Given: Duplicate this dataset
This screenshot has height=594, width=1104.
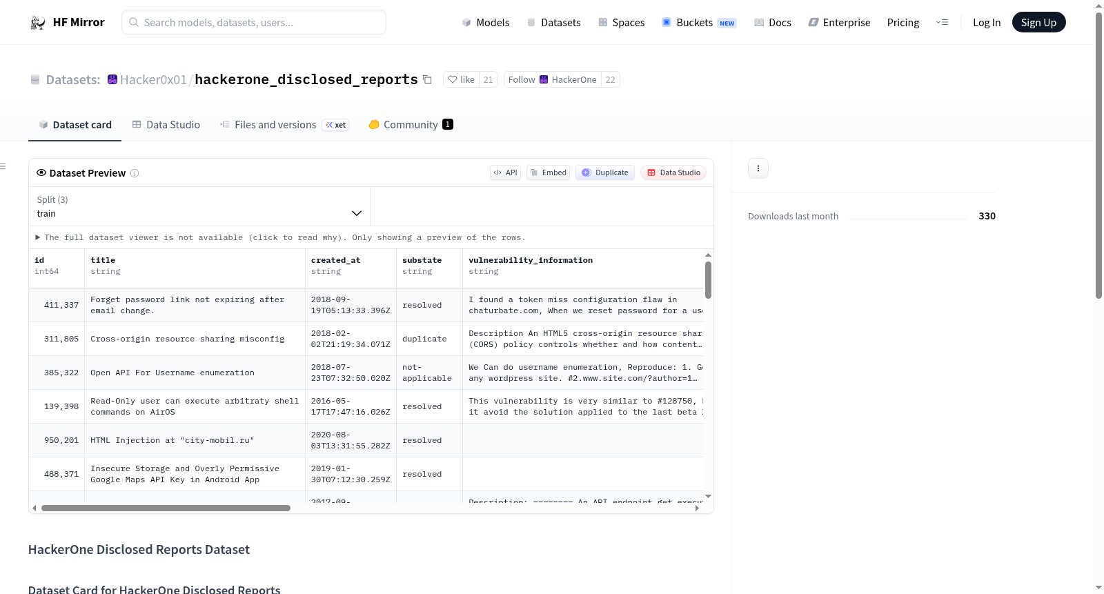Looking at the screenshot, I should [605, 173].
